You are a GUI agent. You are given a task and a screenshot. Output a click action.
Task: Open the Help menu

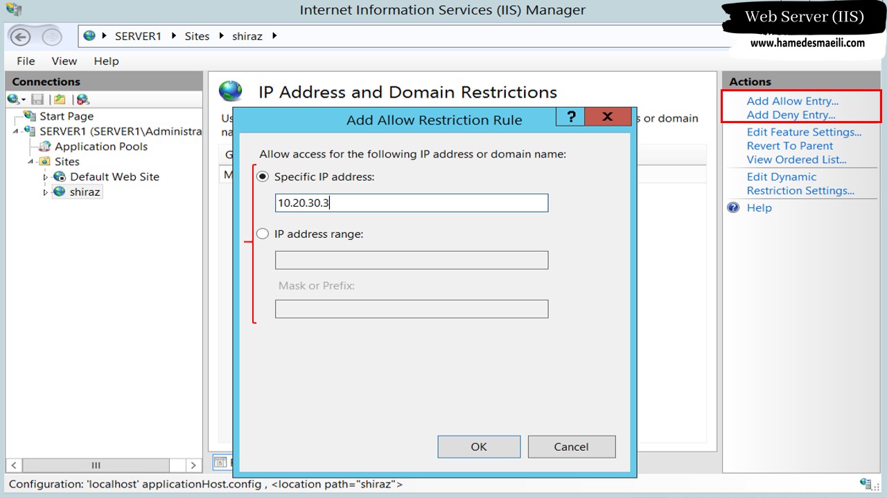[106, 61]
